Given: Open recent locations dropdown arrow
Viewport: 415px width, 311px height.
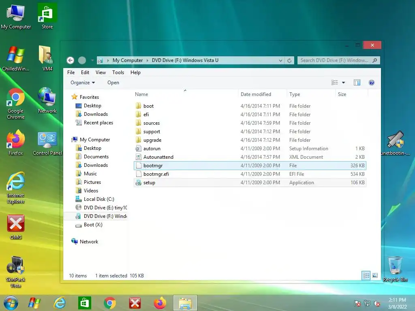Looking at the screenshot, I should coord(92,60).
